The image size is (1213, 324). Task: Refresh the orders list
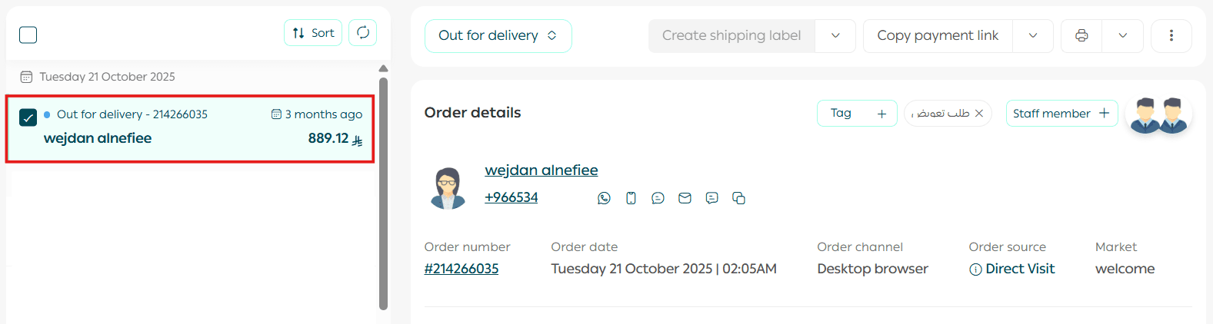(362, 33)
